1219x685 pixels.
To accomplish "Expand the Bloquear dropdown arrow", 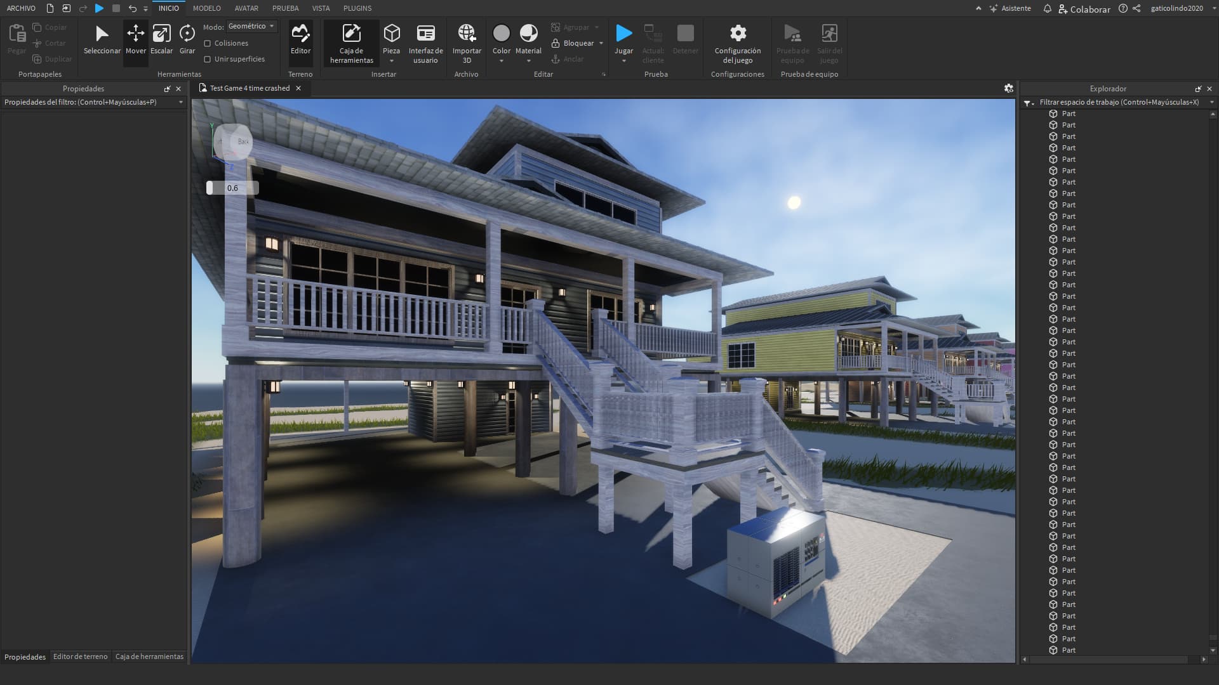I will [601, 43].
